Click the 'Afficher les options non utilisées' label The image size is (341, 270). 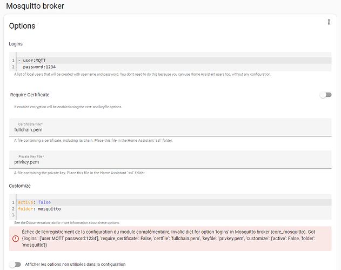(75, 265)
